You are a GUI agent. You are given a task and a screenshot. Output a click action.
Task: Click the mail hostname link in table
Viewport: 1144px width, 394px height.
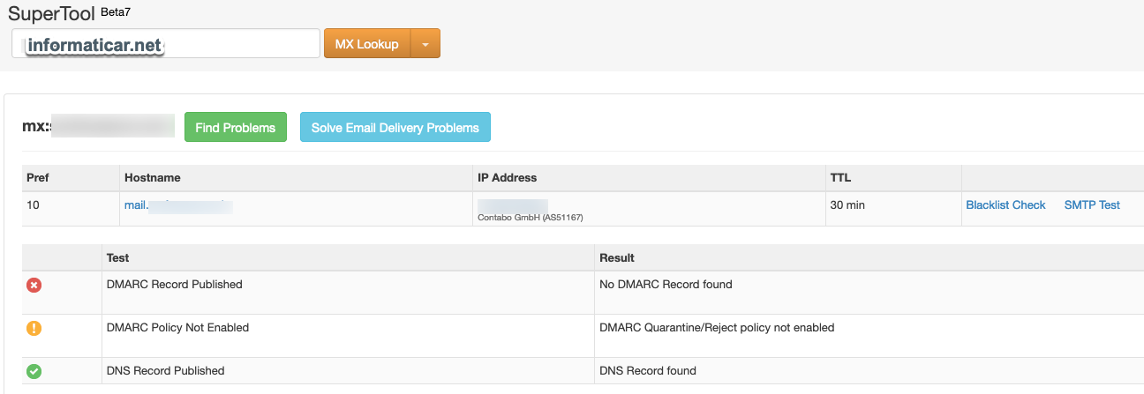(178, 206)
